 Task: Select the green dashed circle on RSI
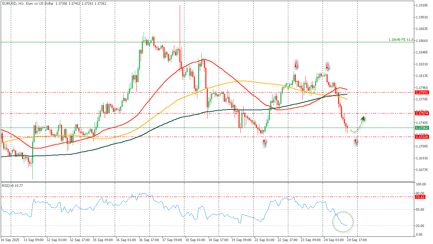click(342, 222)
